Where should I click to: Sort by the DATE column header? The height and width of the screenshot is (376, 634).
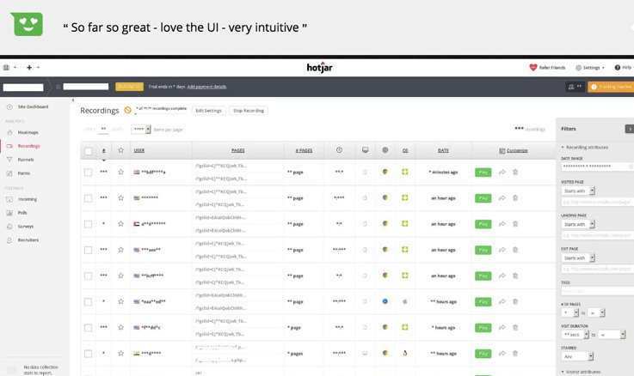(443, 150)
